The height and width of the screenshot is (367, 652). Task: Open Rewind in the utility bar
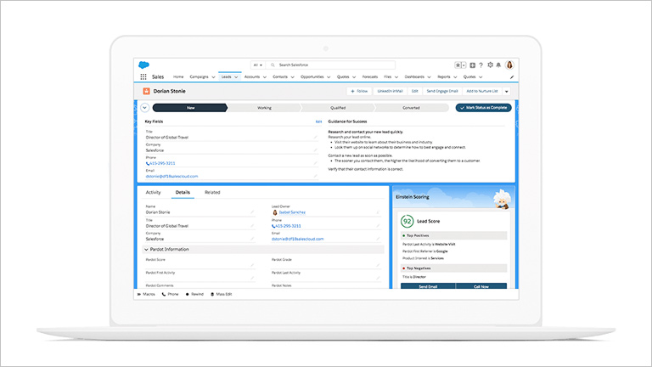click(194, 294)
